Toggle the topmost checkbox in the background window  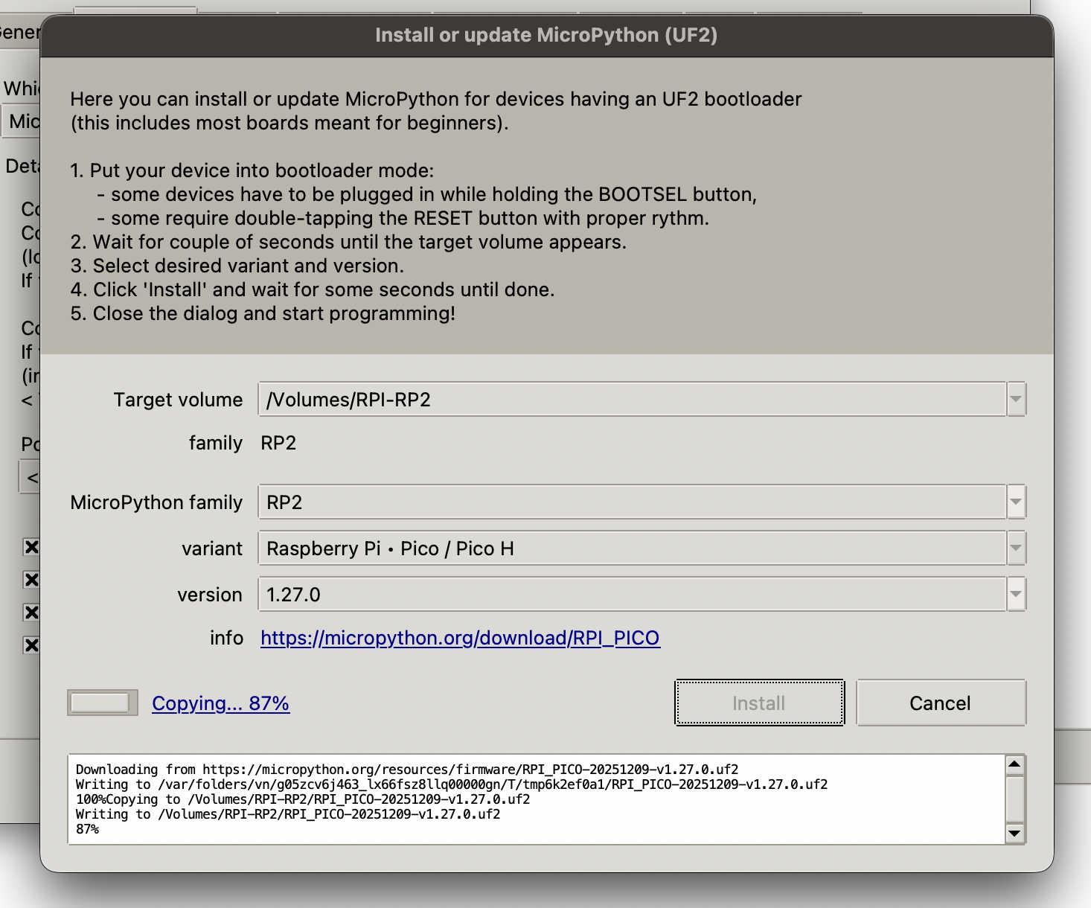coord(31,547)
